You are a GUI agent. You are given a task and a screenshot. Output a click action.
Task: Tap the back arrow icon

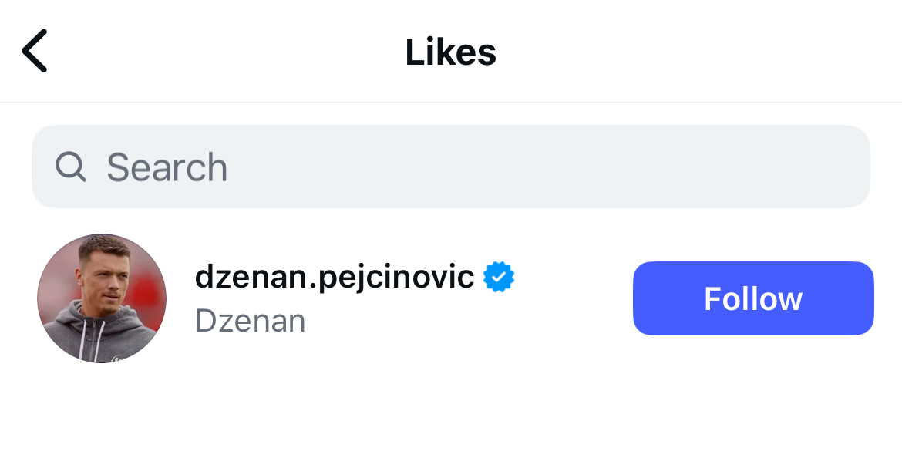35,51
